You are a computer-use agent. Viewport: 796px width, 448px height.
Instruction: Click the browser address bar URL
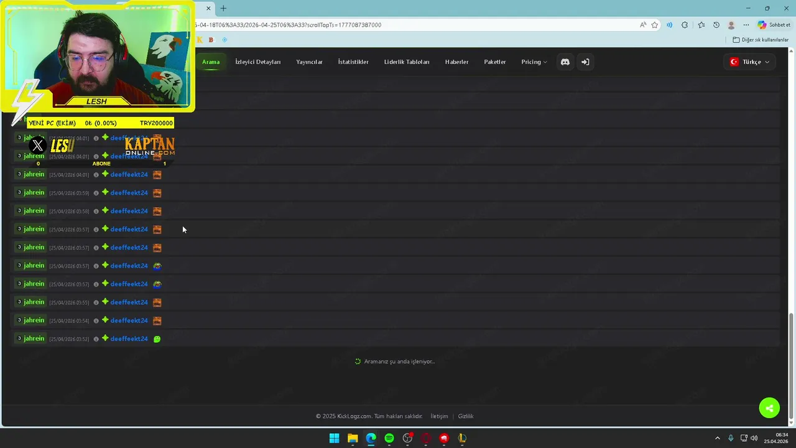[287, 25]
